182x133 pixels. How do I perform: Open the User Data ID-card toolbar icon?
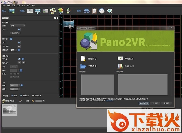[x=45, y=11]
